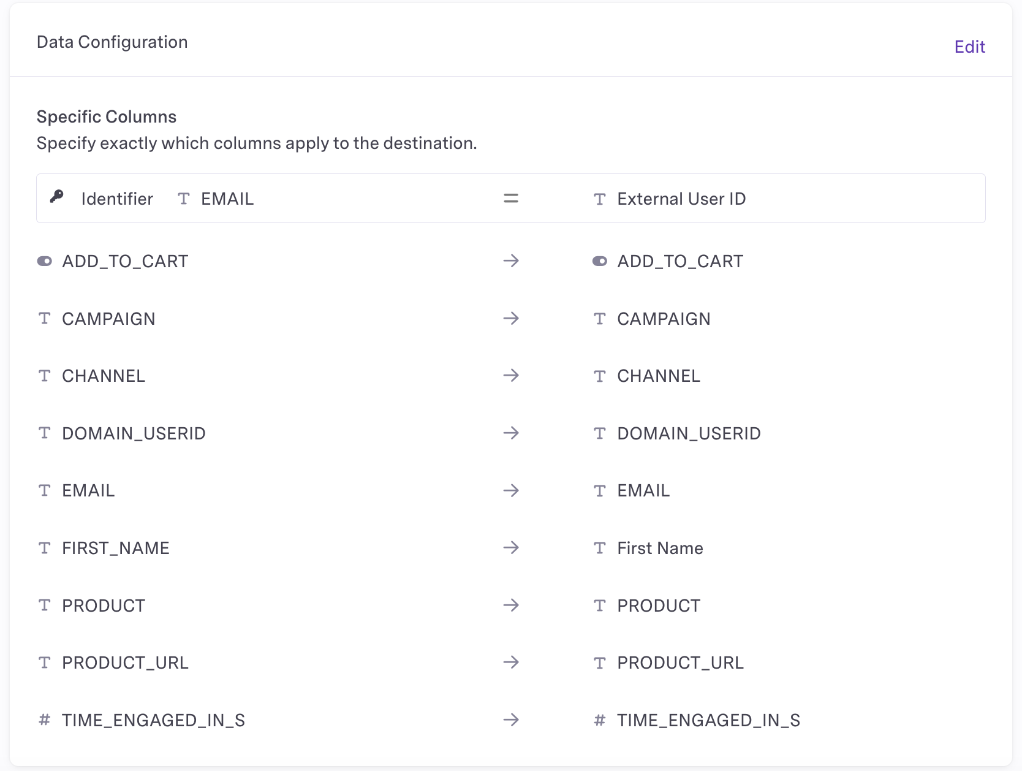
Task: Click the equals sign in identifier row
Action: (511, 199)
